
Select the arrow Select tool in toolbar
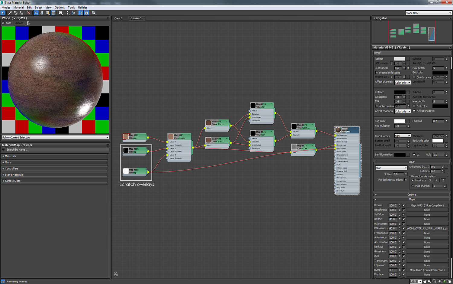point(3,13)
